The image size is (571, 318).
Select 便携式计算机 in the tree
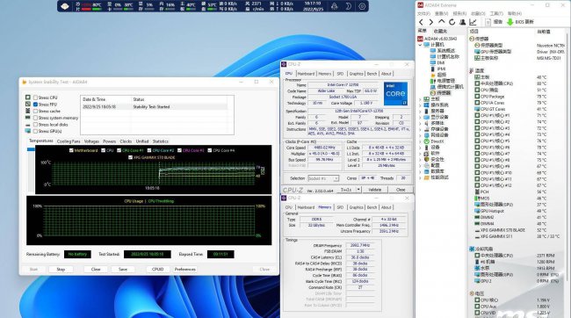tap(450, 87)
